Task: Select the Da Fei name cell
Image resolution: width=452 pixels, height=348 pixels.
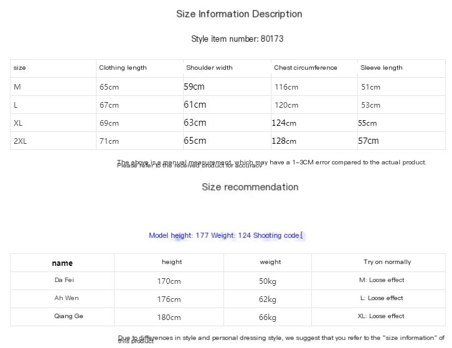Action: 64,280
